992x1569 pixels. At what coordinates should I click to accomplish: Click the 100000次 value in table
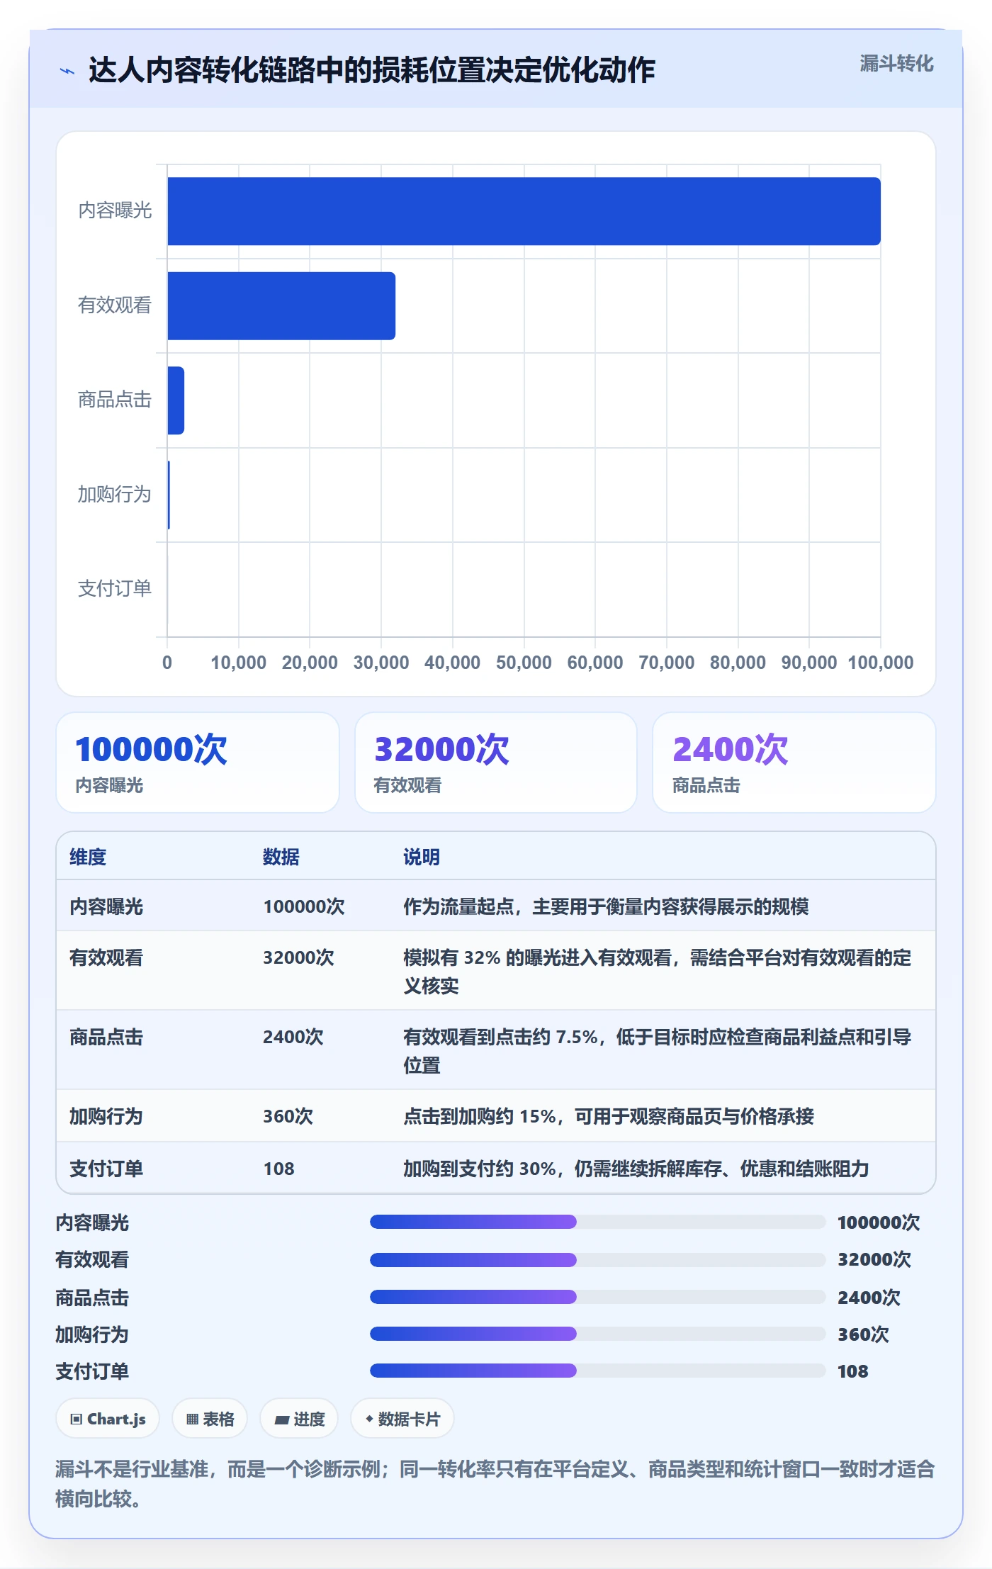tap(304, 906)
